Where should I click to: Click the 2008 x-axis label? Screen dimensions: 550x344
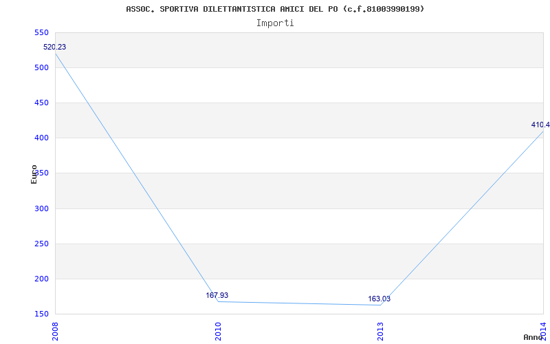pyautogui.click(x=56, y=332)
